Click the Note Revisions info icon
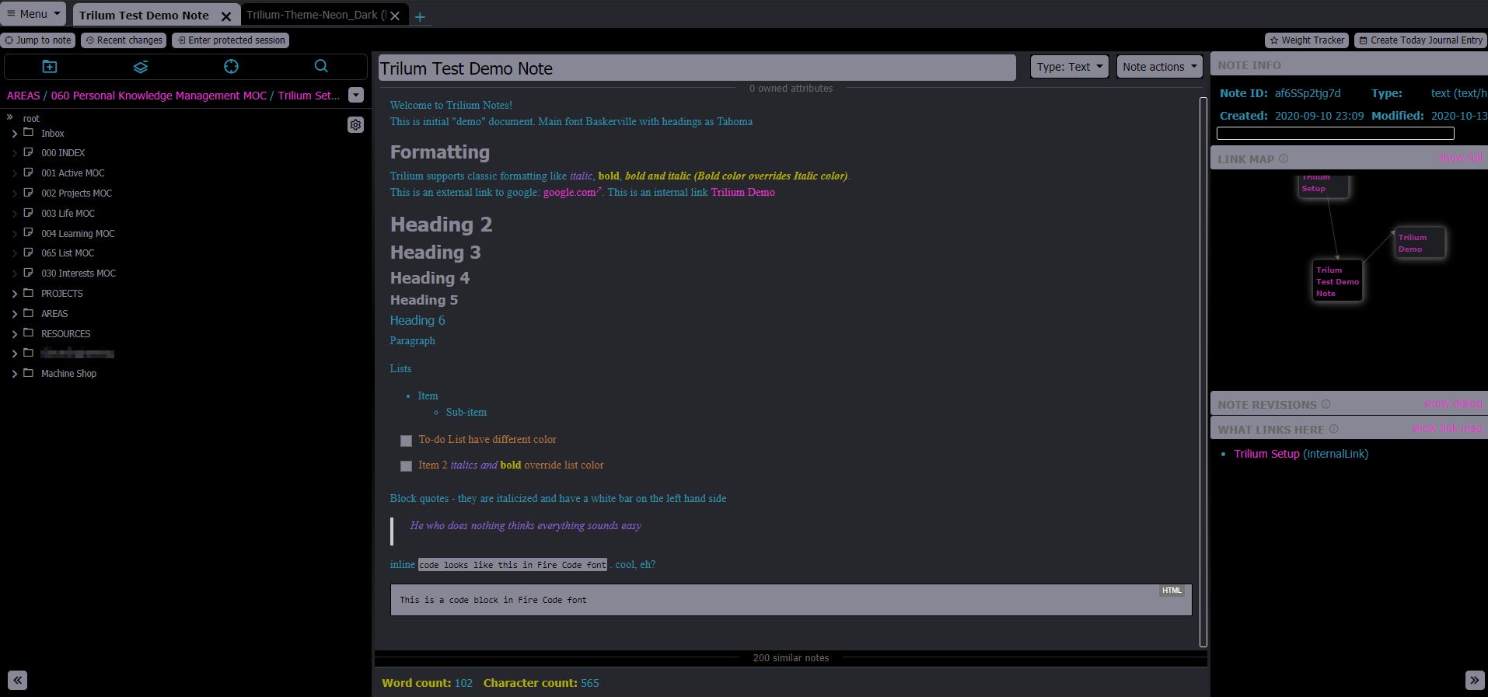This screenshot has width=1488, height=697. (x=1326, y=404)
